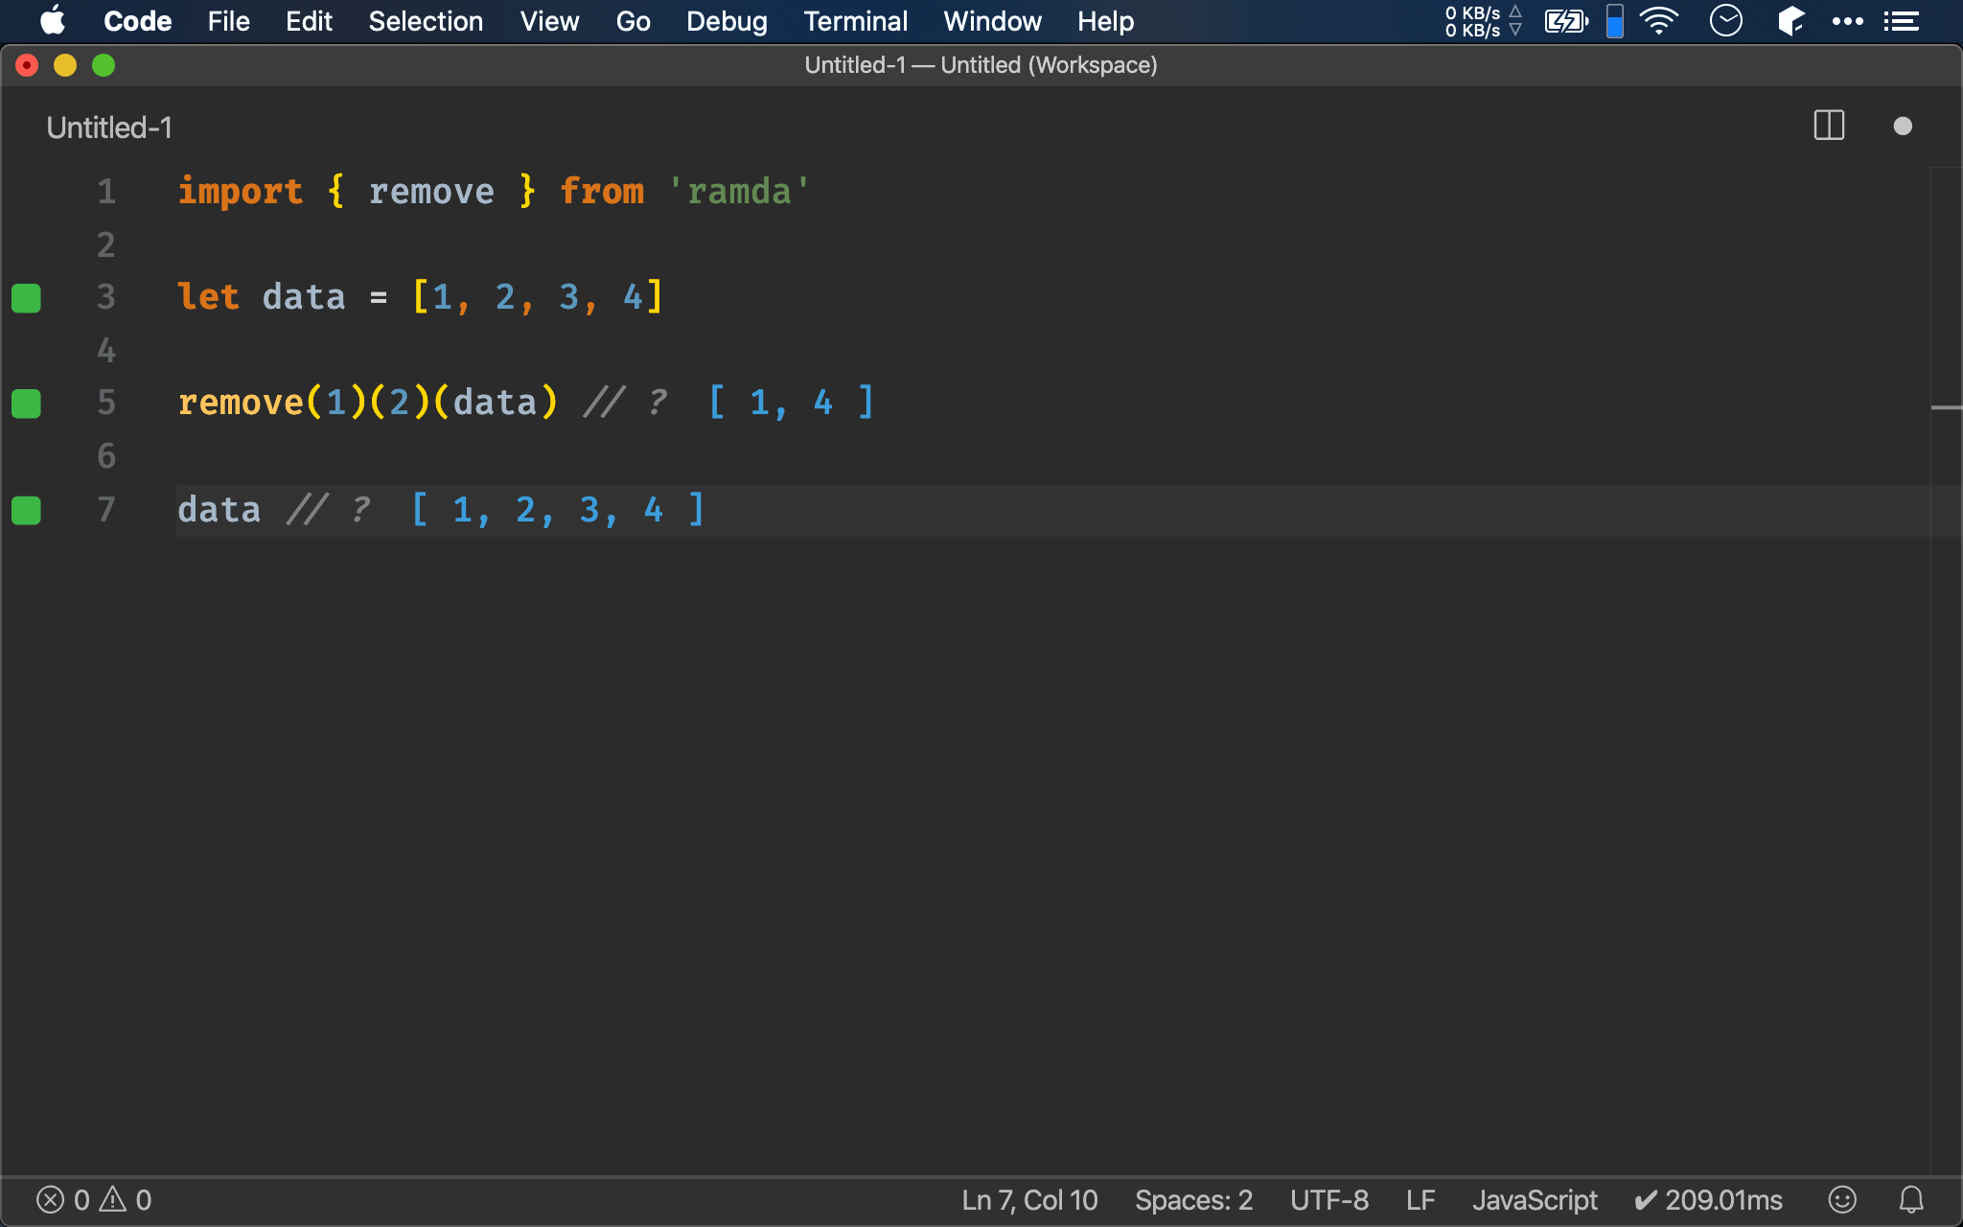Open the Terminal menu
The width and height of the screenshot is (1963, 1227).
(855, 21)
